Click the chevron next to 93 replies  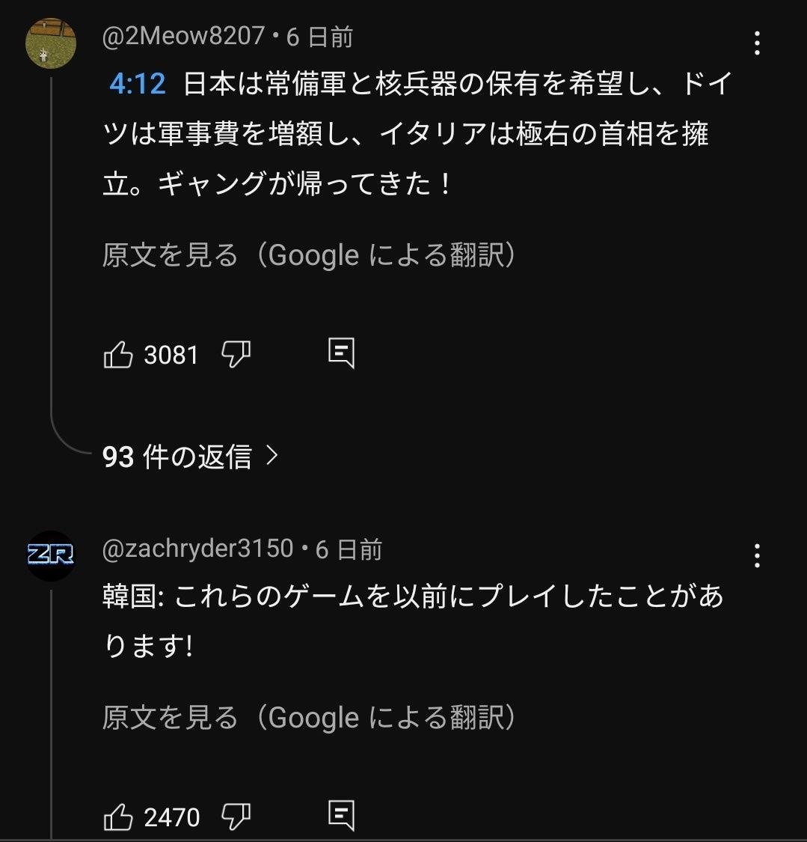tap(272, 455)
